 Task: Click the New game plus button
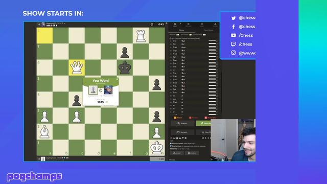pos(203,132)
